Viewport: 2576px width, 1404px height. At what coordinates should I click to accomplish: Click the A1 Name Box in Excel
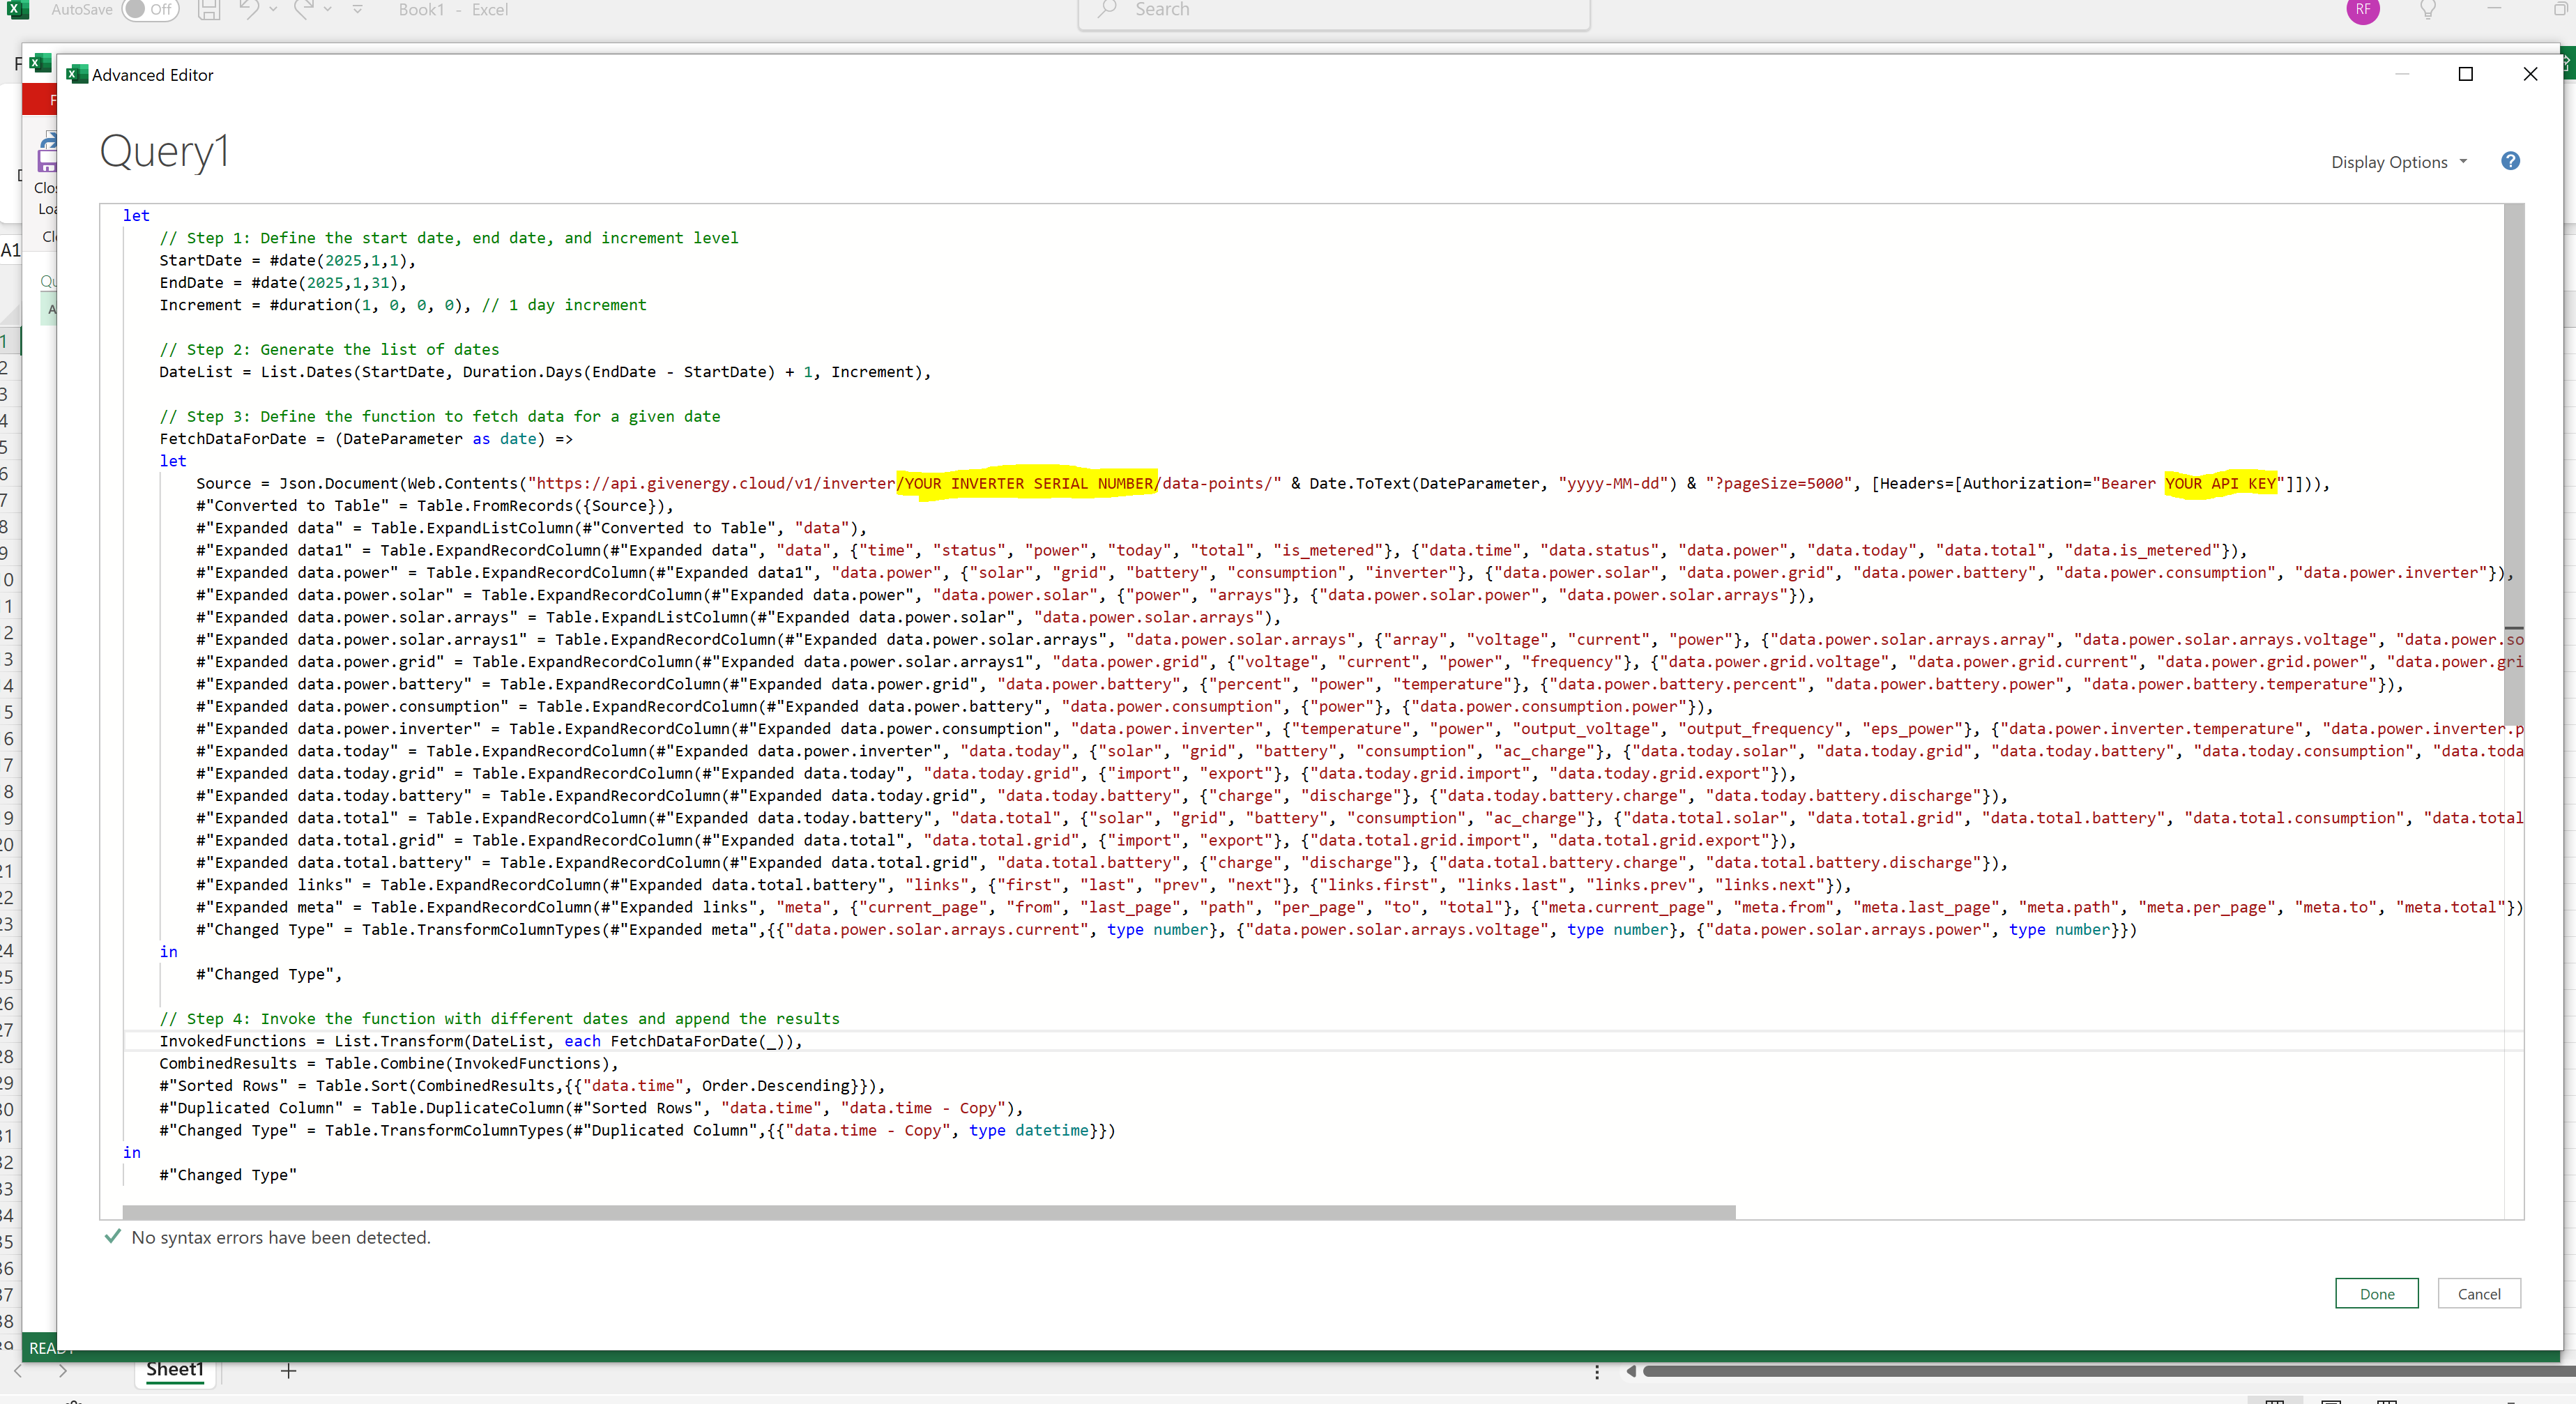click(10, 250)
